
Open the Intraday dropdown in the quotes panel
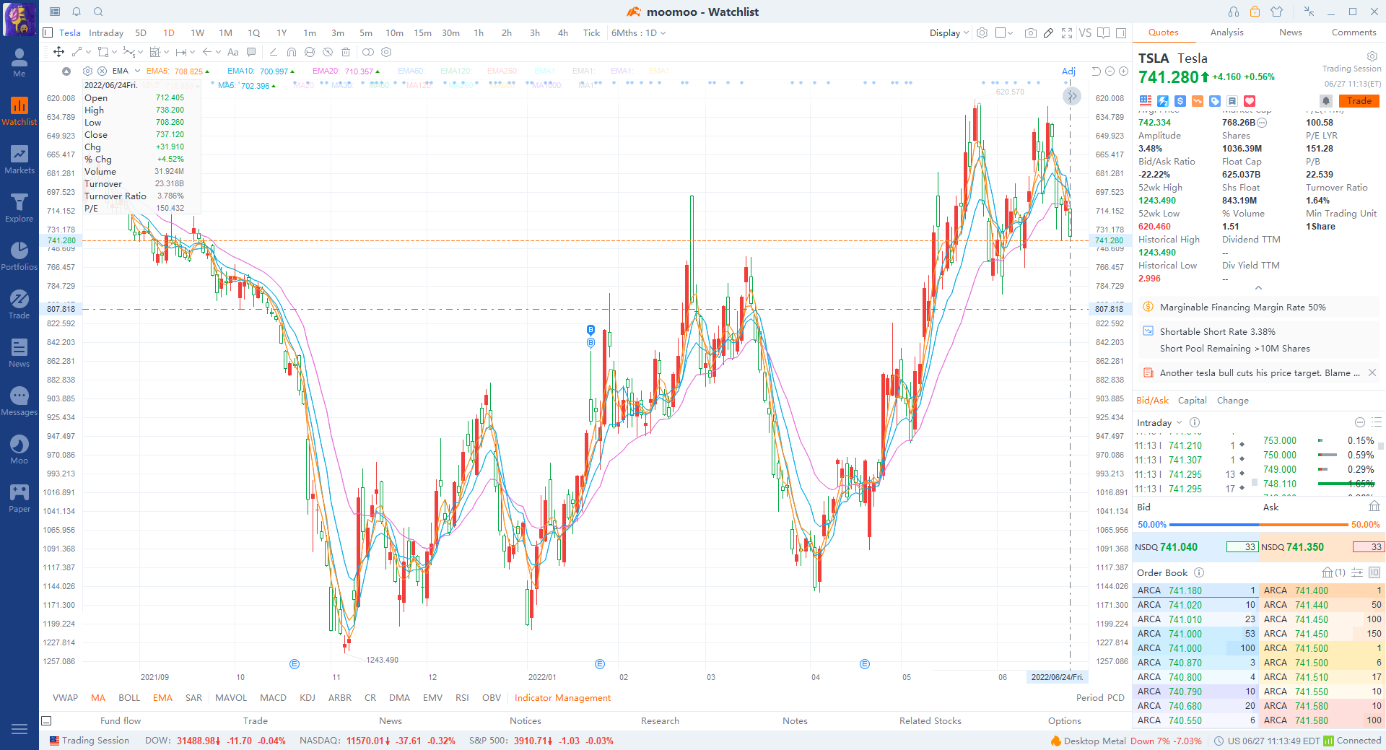[x=1159, y=423]
